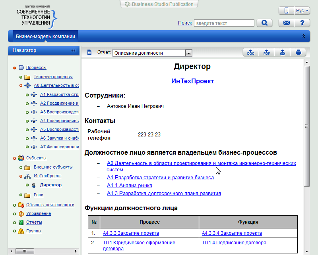Export report as PDF file
Image resolution: width=318 pixels, height=255 pixels.
click(266, 52)
